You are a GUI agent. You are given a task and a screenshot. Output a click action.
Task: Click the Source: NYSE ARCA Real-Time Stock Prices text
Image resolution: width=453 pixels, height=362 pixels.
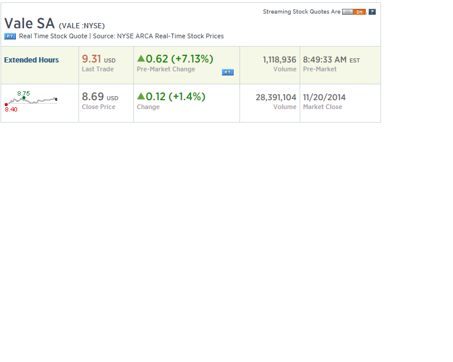pos(158,37)
